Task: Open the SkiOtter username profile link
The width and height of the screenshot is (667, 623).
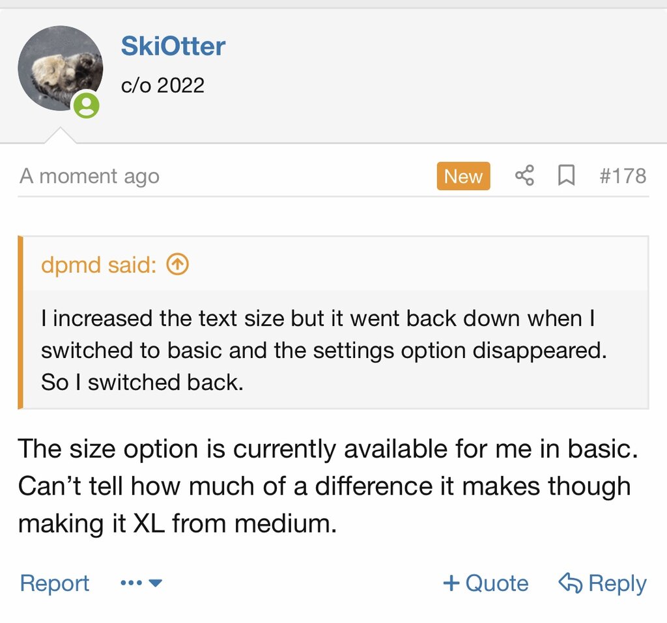Action: (173, 46)
